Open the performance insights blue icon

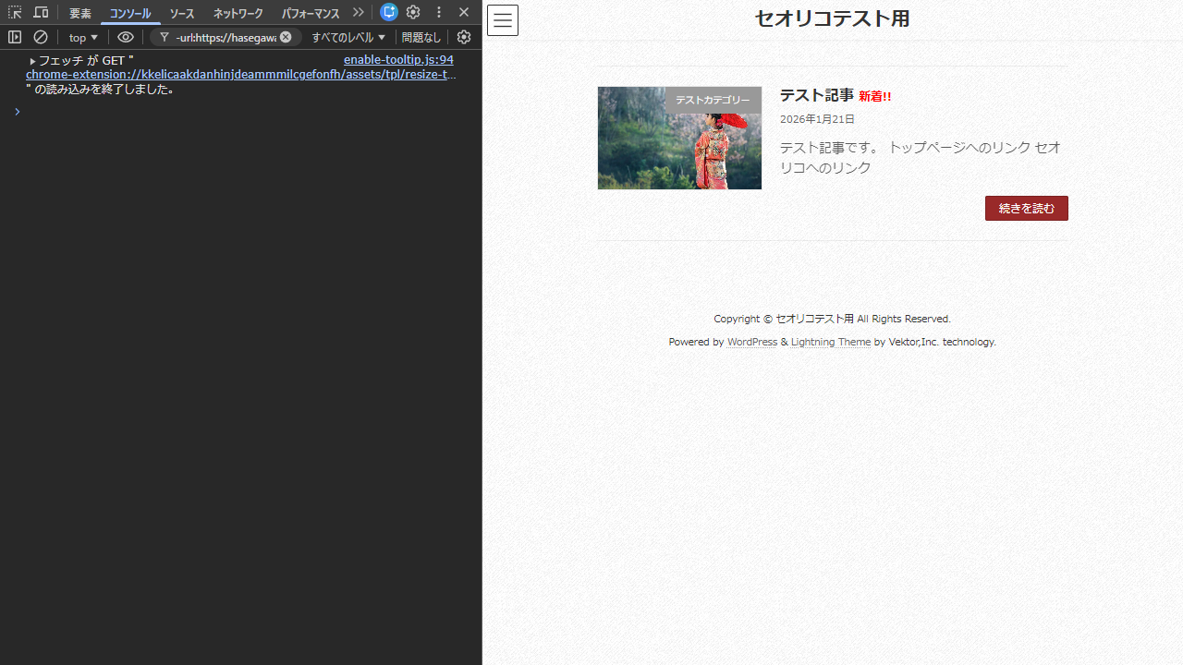(x=389, y=12)
